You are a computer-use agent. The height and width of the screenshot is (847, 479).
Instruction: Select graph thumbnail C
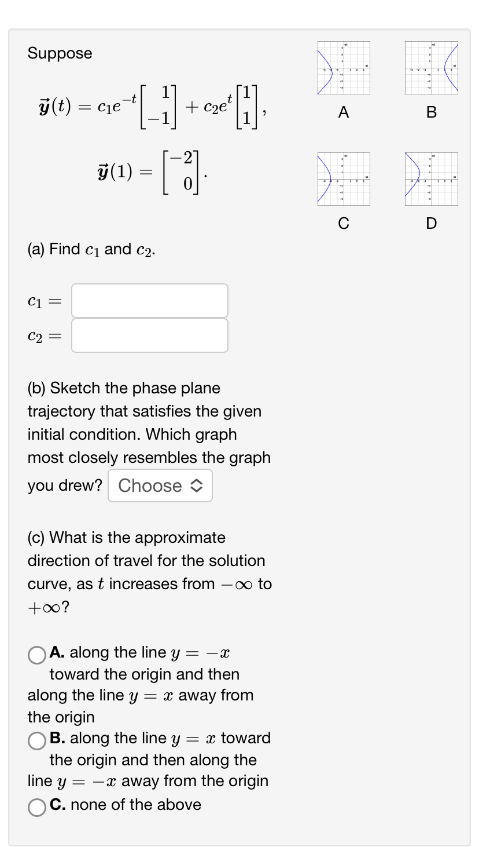(344, 179)
